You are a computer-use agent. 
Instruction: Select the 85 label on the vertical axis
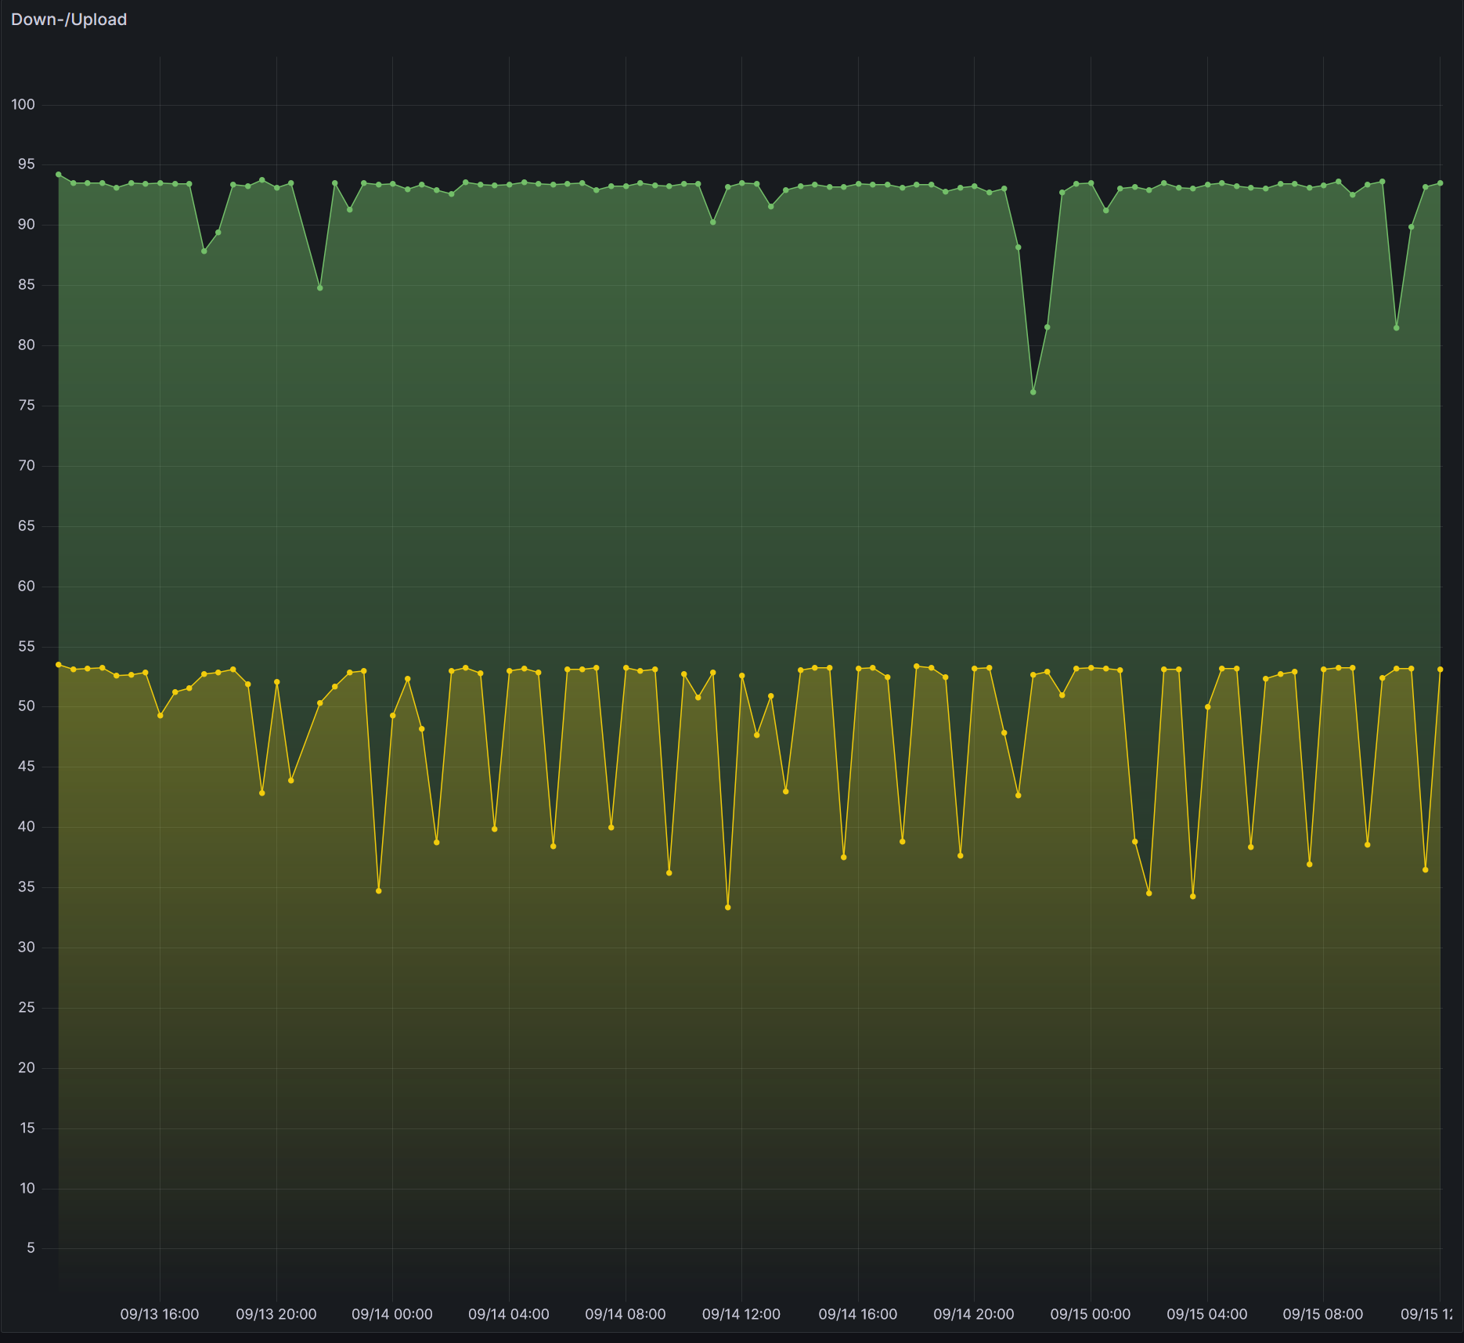coord(27,285)
